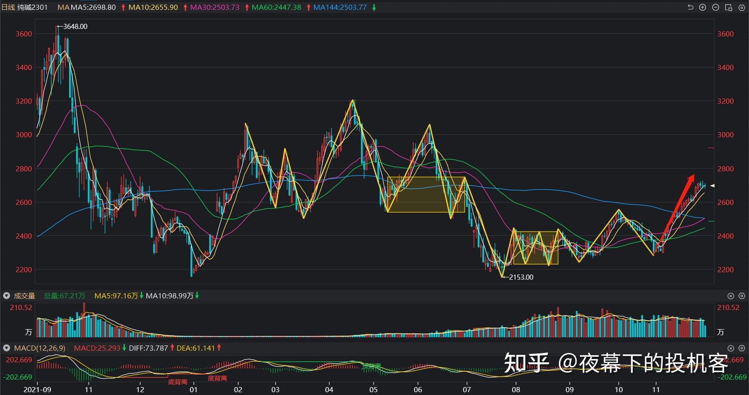Open main chart settings hexagon icon
Viewport: 749px width, 395px height.
tap(742, 7)
